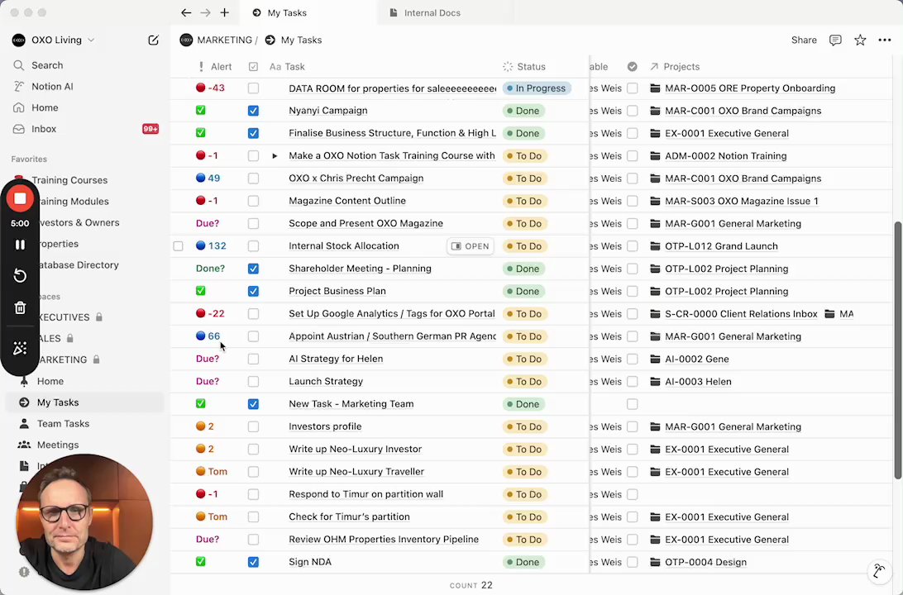Click the Share button
903x595 pixels.
[x=803, y=40]
